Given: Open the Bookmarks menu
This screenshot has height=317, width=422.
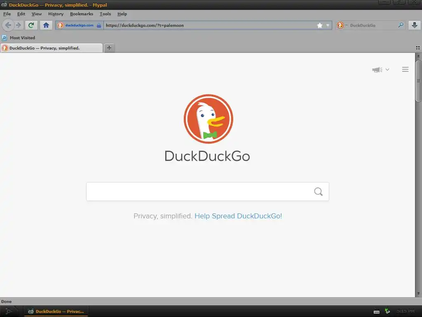Looking at the screenshot, I should coord(82,14).
